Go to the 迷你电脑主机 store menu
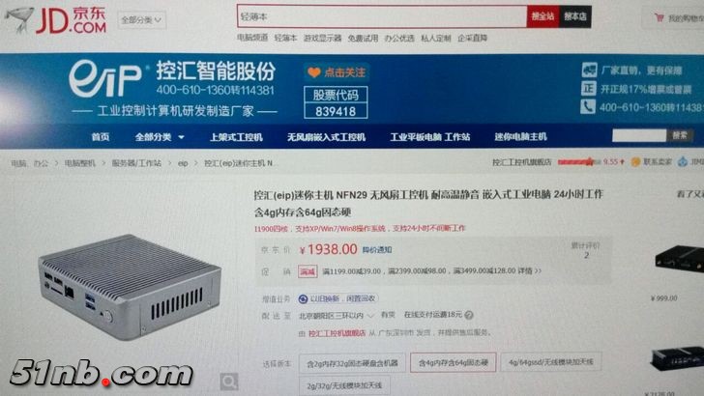The width and height of the screenshot is (704, 396). pyautogui.click(x=521, y=137)
